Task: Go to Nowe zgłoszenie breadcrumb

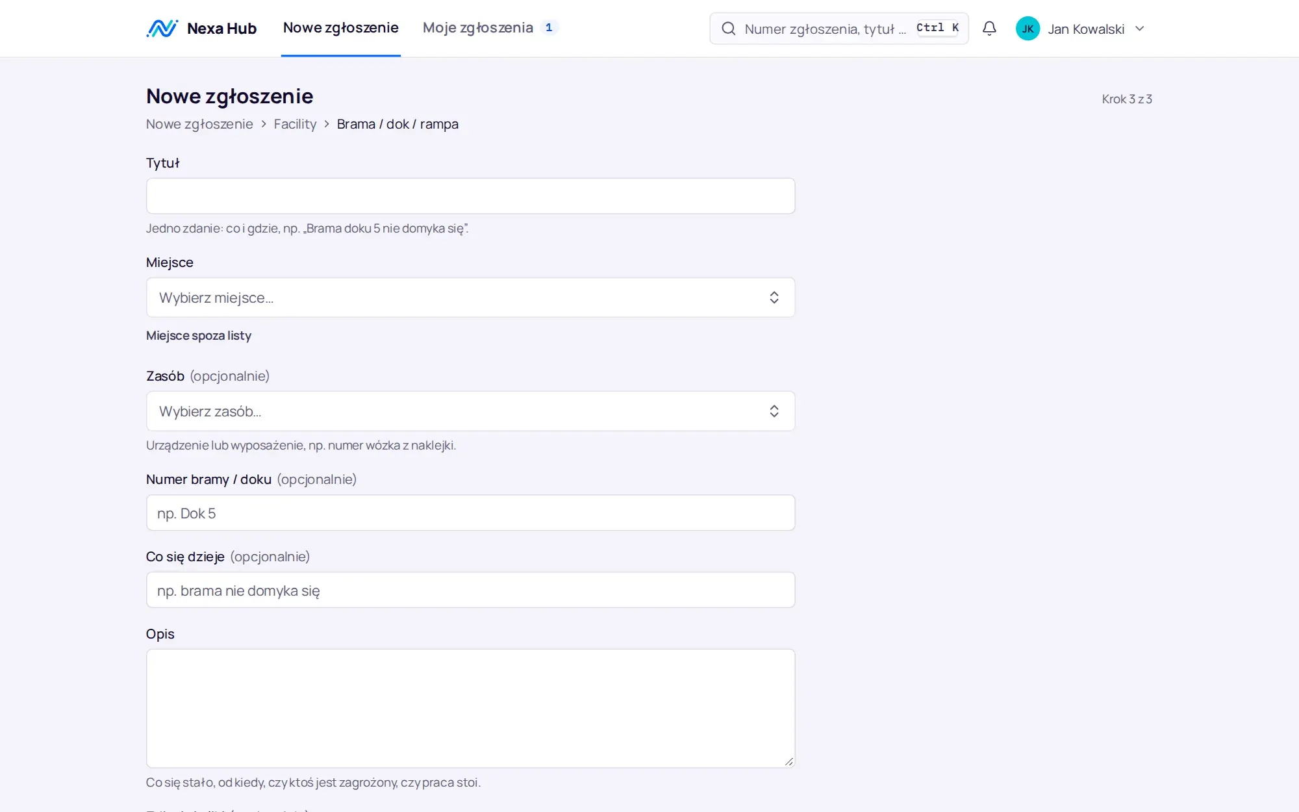Action: pos(199,124)
